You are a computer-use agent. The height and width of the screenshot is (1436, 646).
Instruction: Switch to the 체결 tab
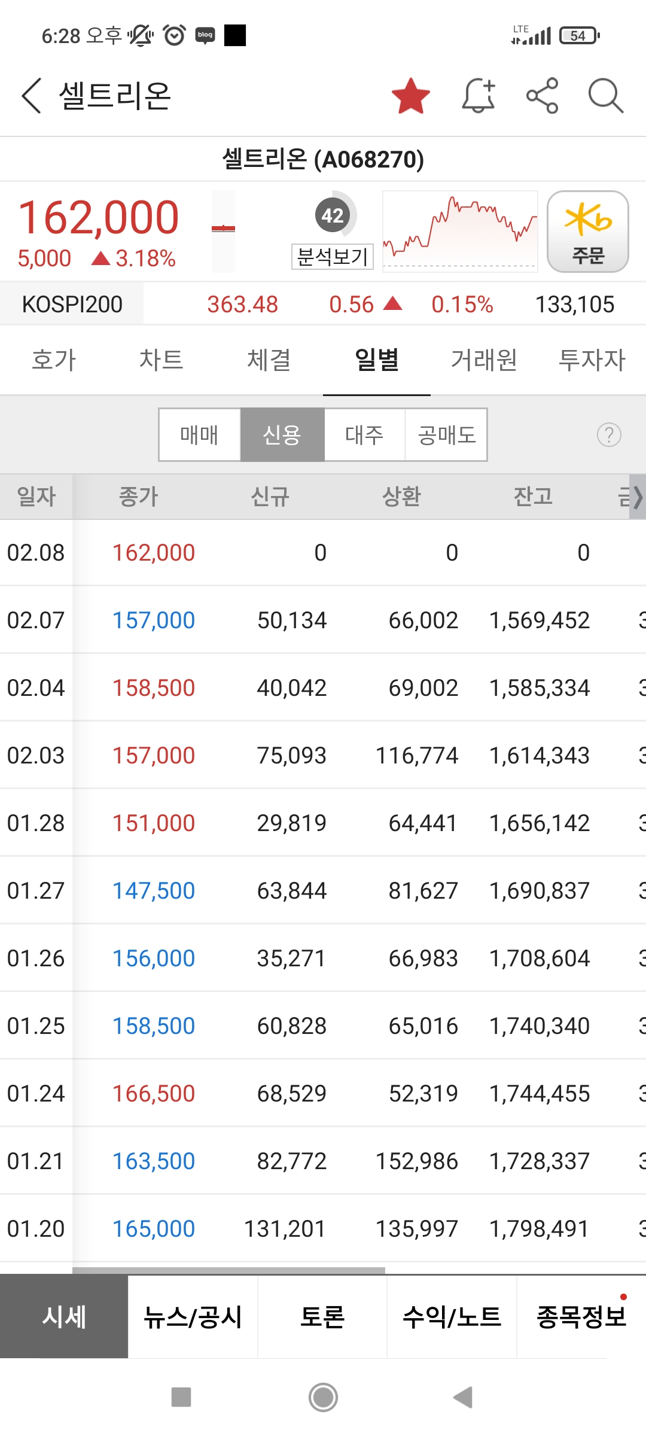pos(269,360)
